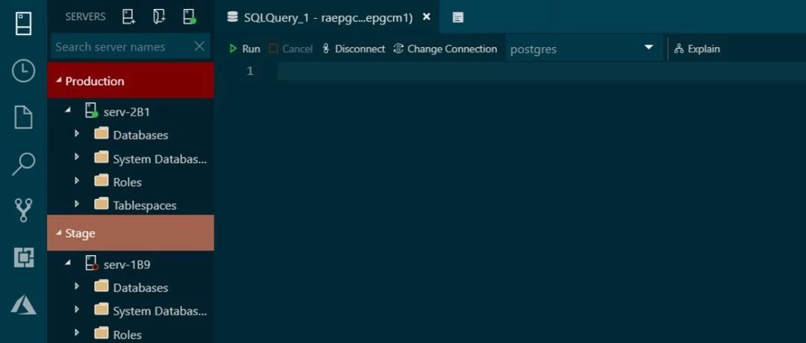Click Change Connection in the toolbar

[445, 48]
